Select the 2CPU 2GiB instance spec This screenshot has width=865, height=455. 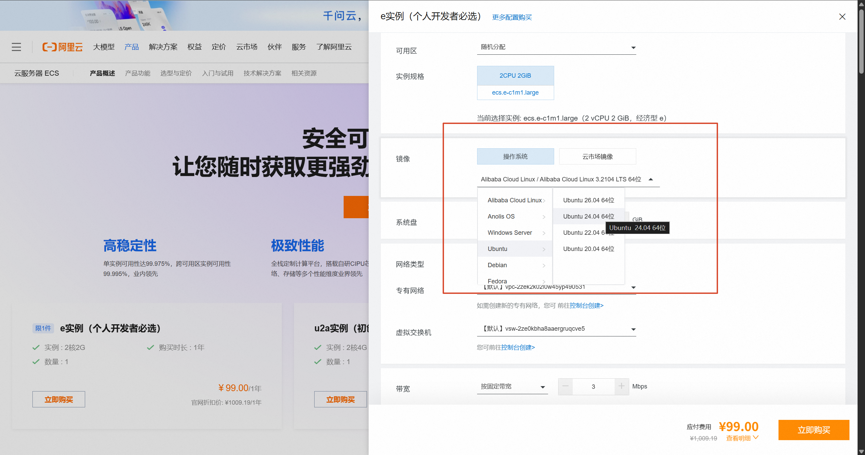click(x=515, y=76)
